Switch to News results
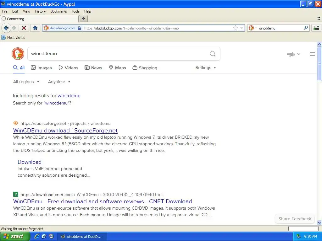 [x=93, y=68]
